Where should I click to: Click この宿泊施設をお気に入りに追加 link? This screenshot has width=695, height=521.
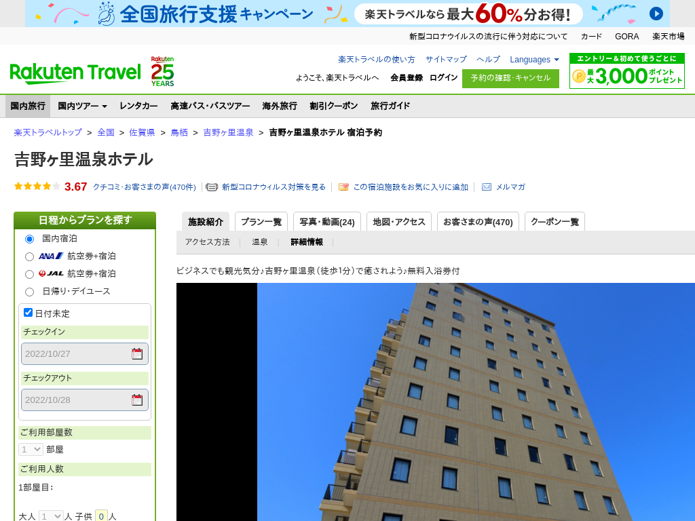[x=411, y=187]
